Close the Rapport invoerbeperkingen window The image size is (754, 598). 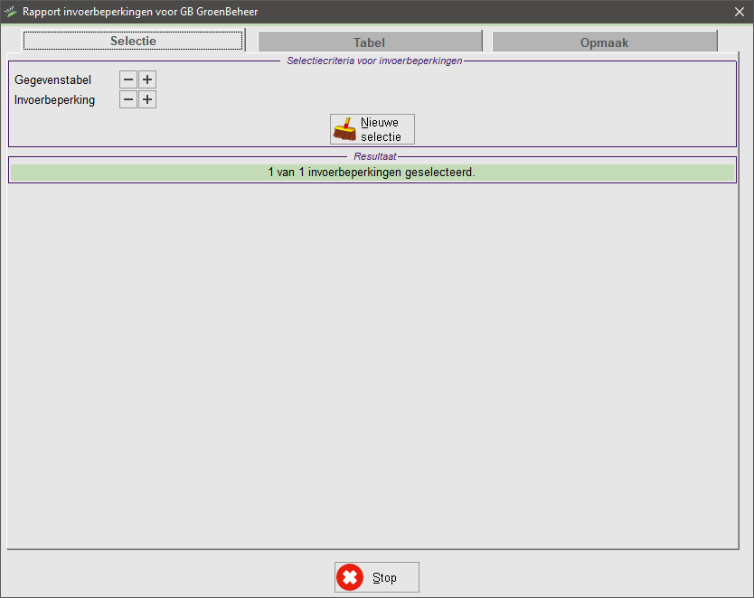click(x=740, y=12)
